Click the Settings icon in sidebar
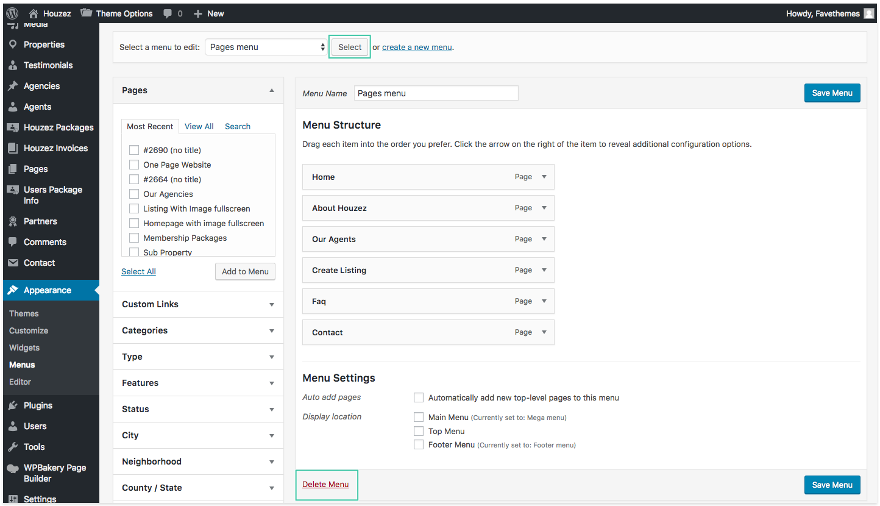This screenshot has height=506, width=880. (13, 499)
